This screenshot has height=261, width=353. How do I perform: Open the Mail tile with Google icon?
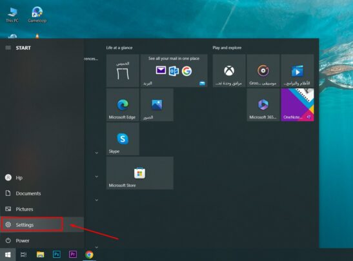pyautogui.click(x=174, y=71)
